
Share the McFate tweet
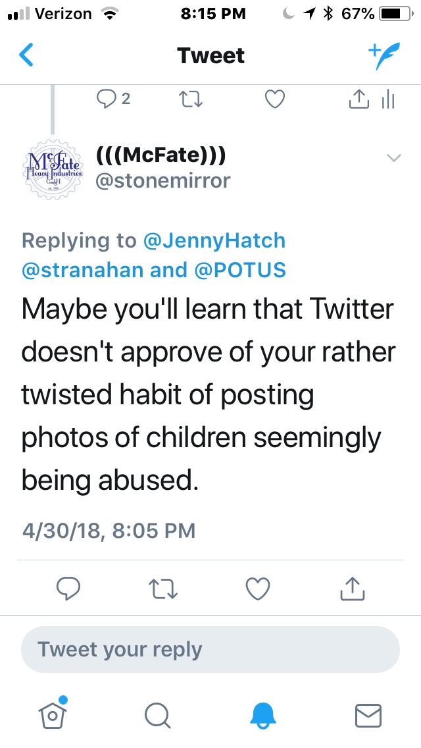[352, 588]
